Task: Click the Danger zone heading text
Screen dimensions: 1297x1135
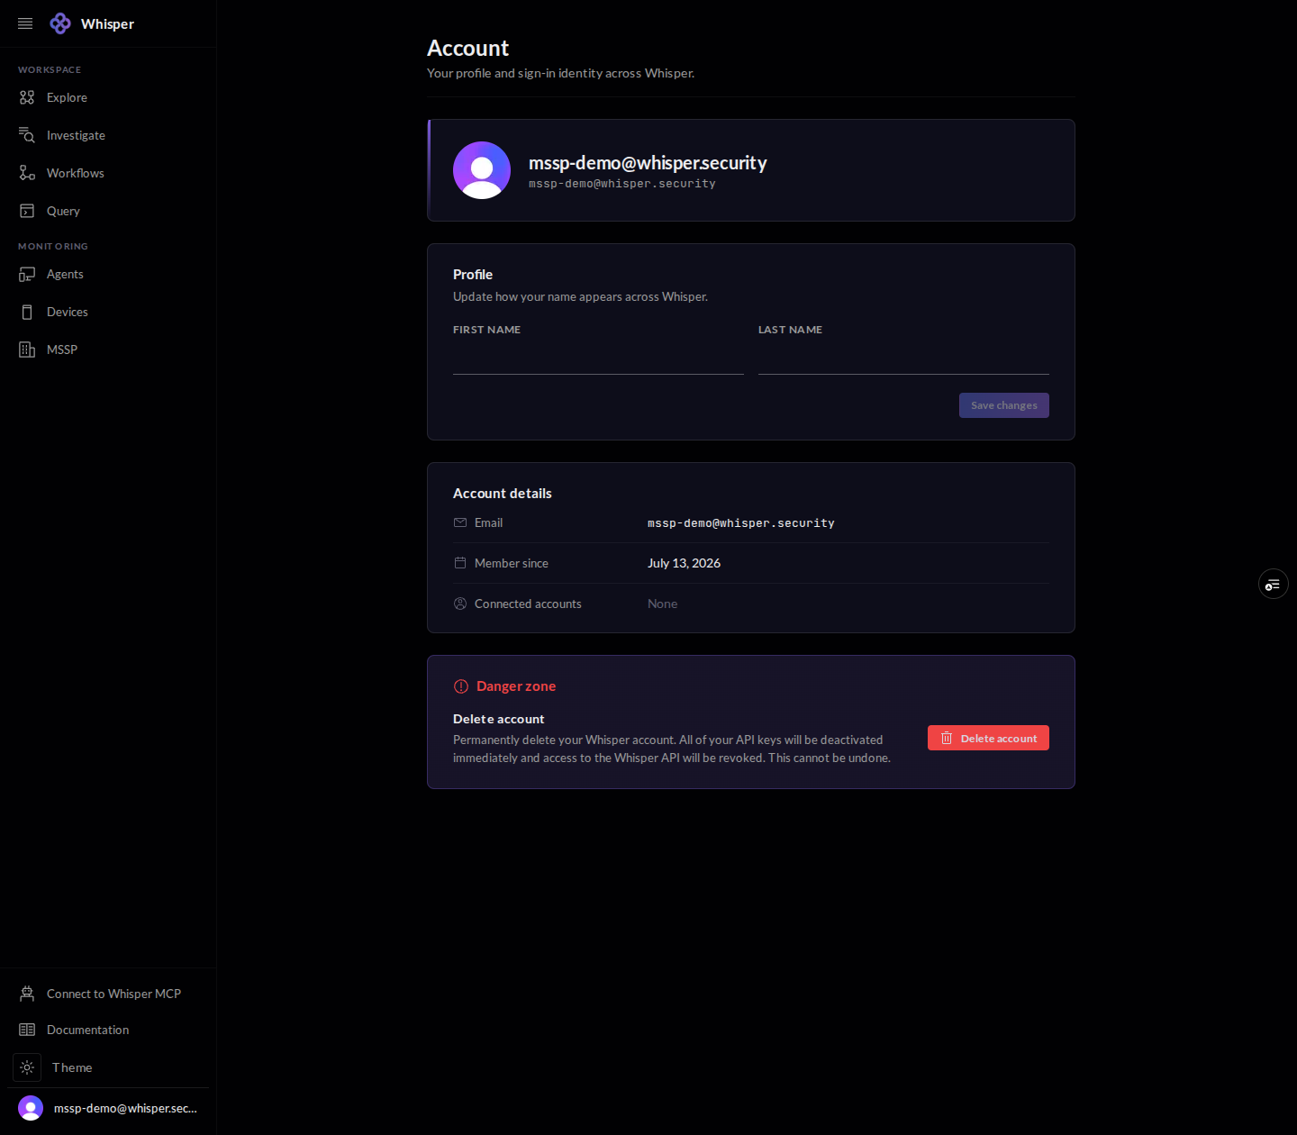Action: pos(516,686)
